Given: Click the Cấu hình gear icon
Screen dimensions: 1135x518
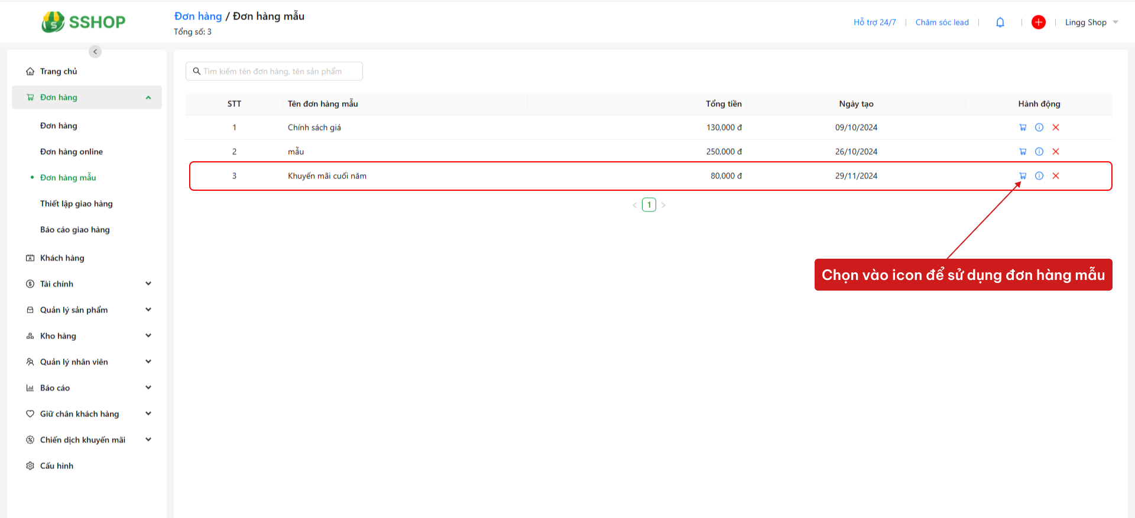Looking at the screenshot, I should click(30, 466).
